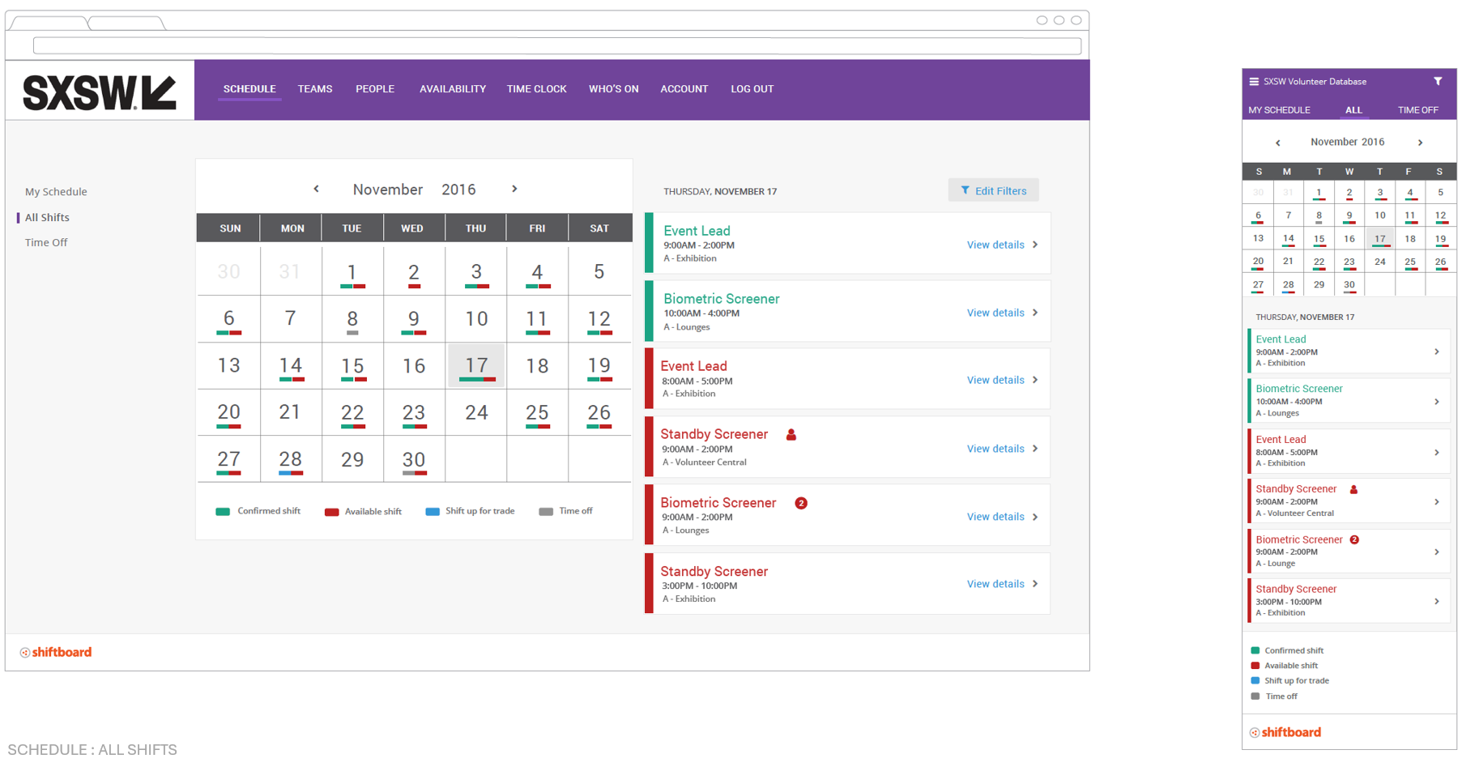Choose November 14 in the desktop calendar
1462x767 pixels.
pyautogui.click(x=291, y=366)
